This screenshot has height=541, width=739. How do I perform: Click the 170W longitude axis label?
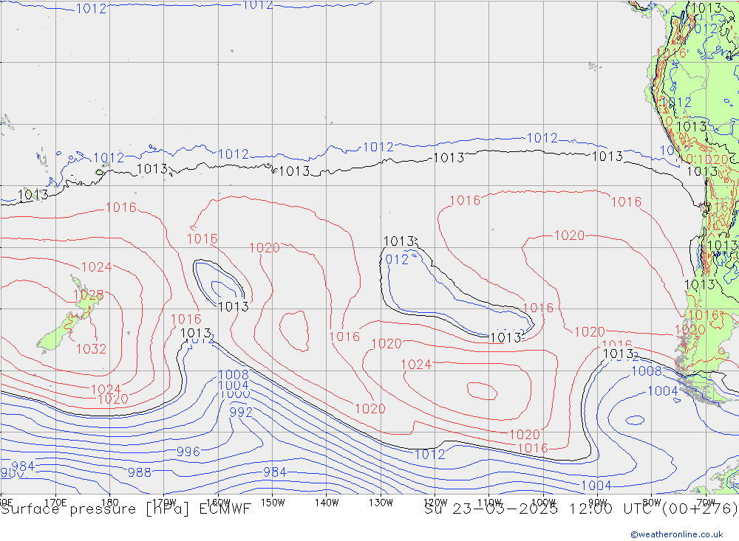tap(164, 503)
